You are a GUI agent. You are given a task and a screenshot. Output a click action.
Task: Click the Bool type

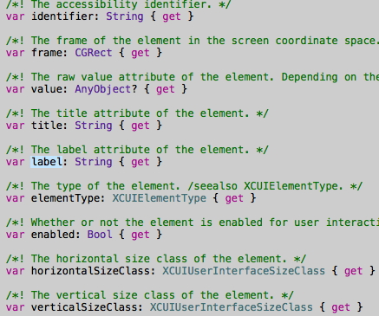coord(100,235)
